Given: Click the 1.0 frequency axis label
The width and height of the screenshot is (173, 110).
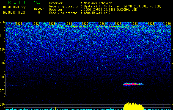Looking at the screenshot, I should [x=2, y=50].
